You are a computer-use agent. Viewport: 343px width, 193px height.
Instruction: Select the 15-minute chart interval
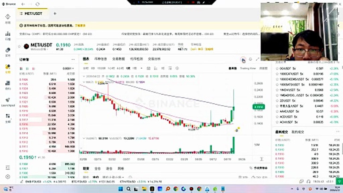(101, 68)
